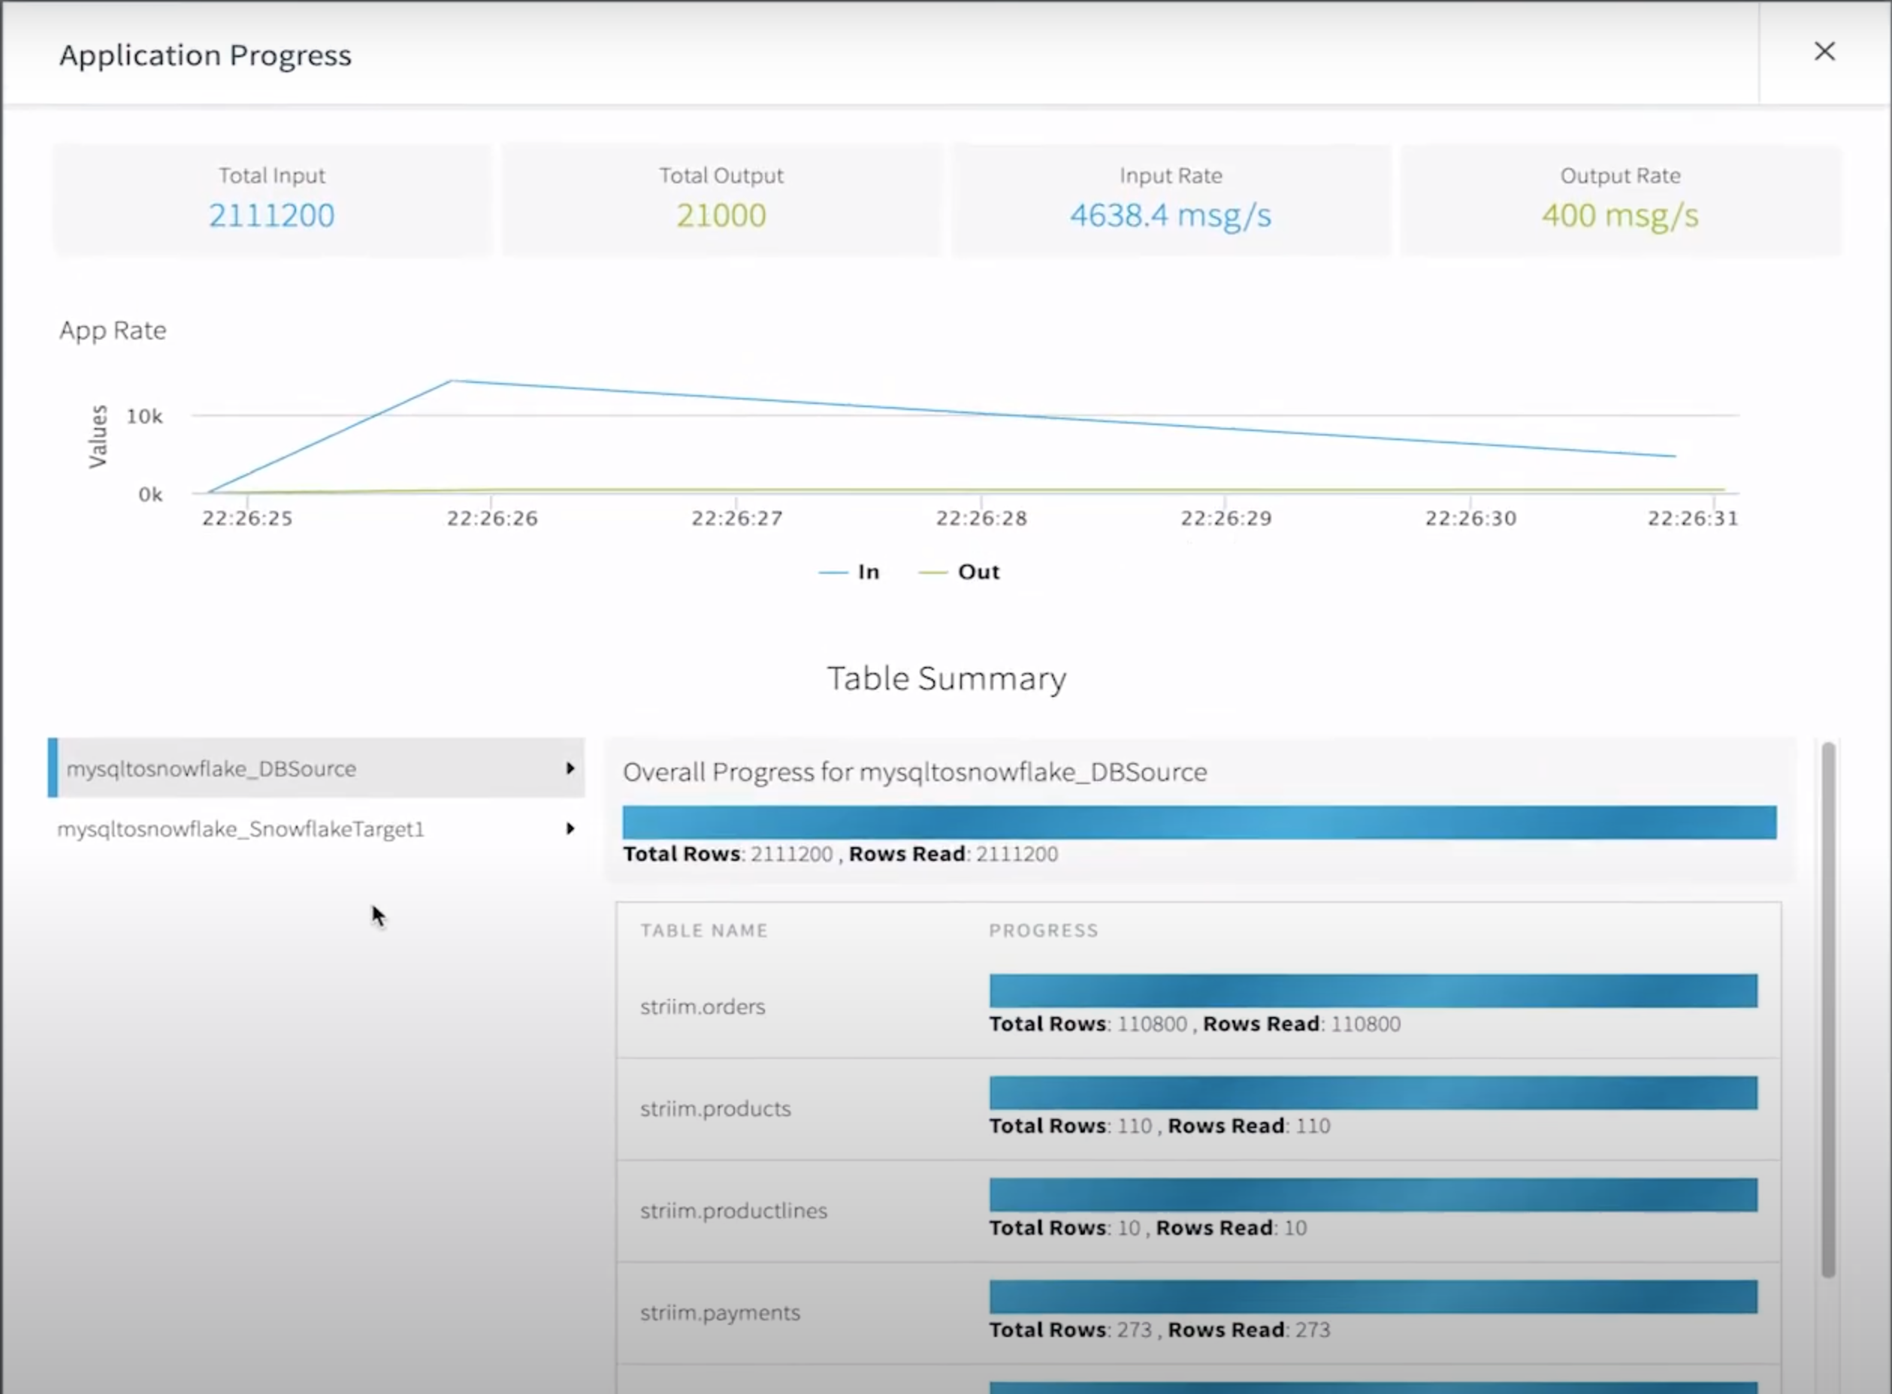Click the striim.productlines table row name

(733, 1211)
